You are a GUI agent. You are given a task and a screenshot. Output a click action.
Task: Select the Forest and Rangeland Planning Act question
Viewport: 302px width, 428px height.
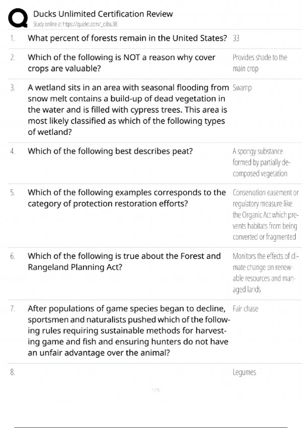(x=124, y=262)
